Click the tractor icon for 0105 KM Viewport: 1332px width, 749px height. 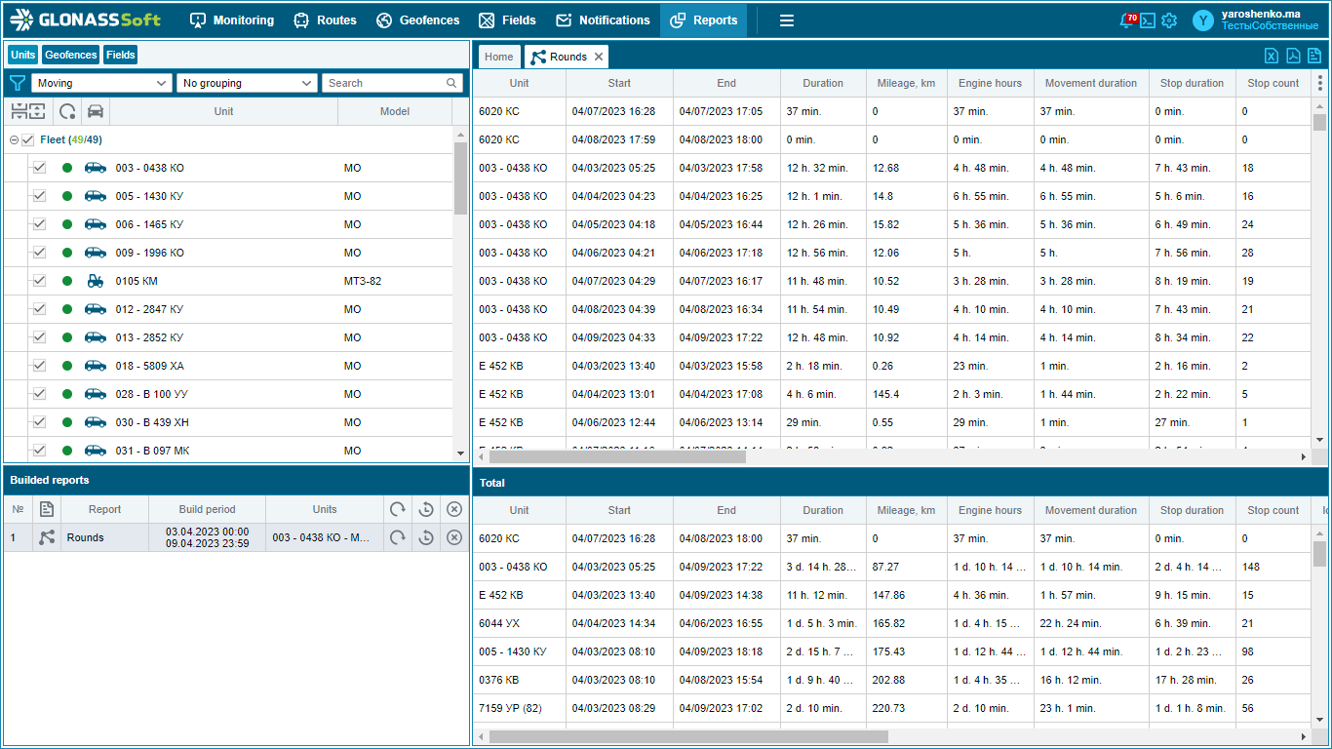tap(96, 281)
